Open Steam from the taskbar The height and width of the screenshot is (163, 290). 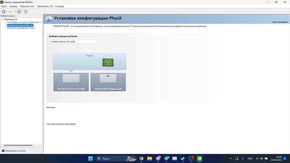click(x=183, y=158)
